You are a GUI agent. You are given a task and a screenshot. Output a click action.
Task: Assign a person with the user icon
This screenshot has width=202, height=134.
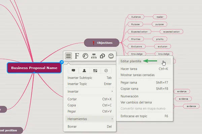click(x=84, y=70)
